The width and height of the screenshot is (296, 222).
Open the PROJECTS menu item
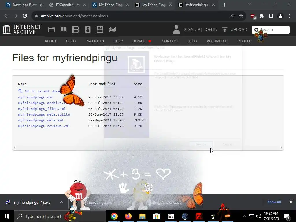[x=95, y=41]
